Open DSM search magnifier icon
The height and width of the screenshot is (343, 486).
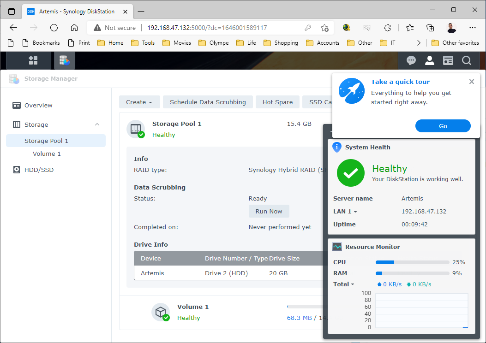[x=467, y=60]
